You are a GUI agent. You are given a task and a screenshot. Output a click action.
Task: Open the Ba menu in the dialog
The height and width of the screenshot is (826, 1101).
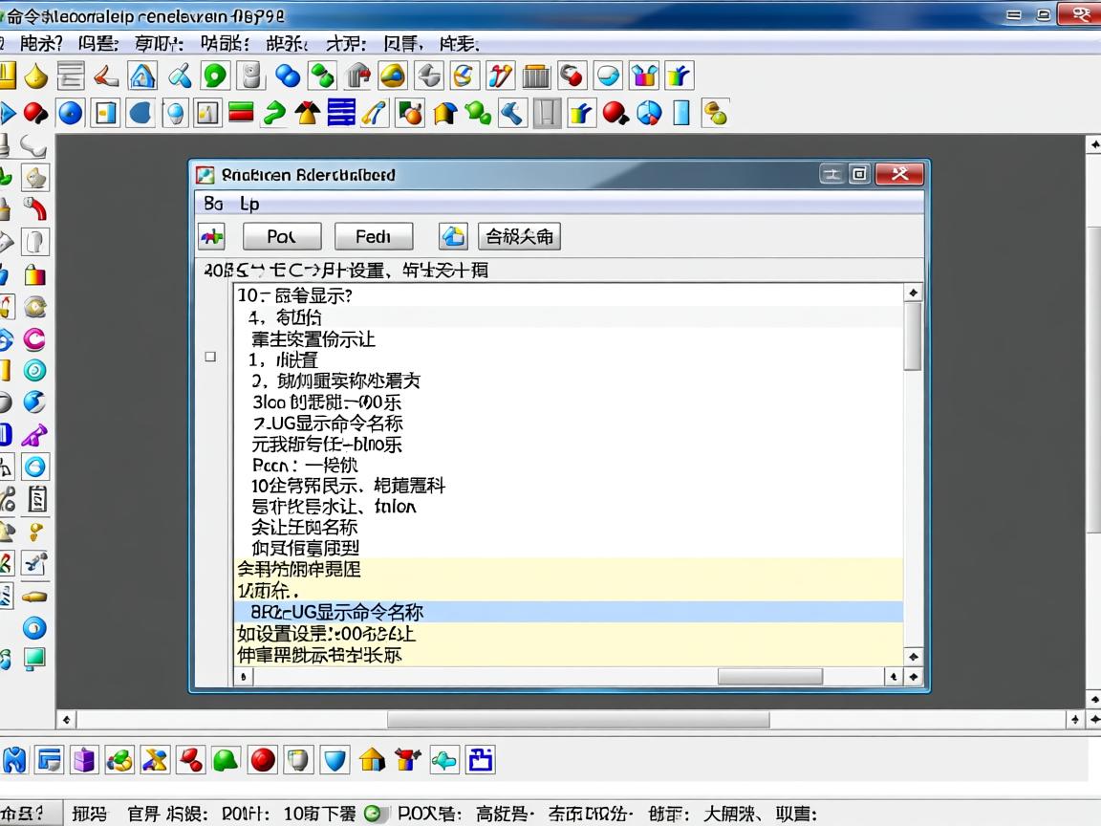(214, 204)
